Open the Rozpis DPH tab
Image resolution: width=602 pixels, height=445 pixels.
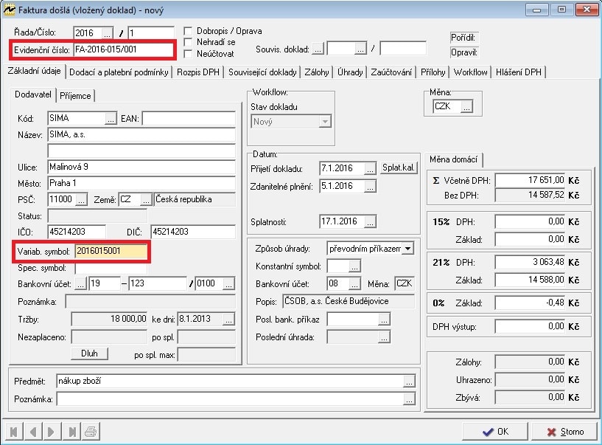198,72
